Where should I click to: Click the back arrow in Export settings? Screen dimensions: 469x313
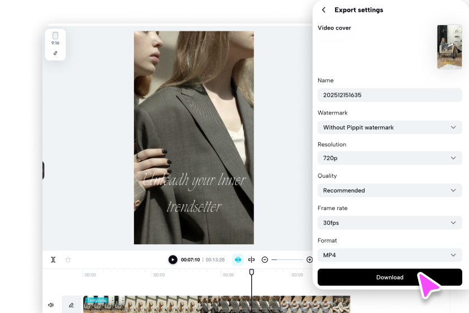pos(324,10)
